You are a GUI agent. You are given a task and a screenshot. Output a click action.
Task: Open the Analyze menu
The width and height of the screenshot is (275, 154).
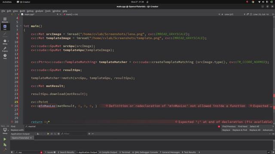click(39, 11)
